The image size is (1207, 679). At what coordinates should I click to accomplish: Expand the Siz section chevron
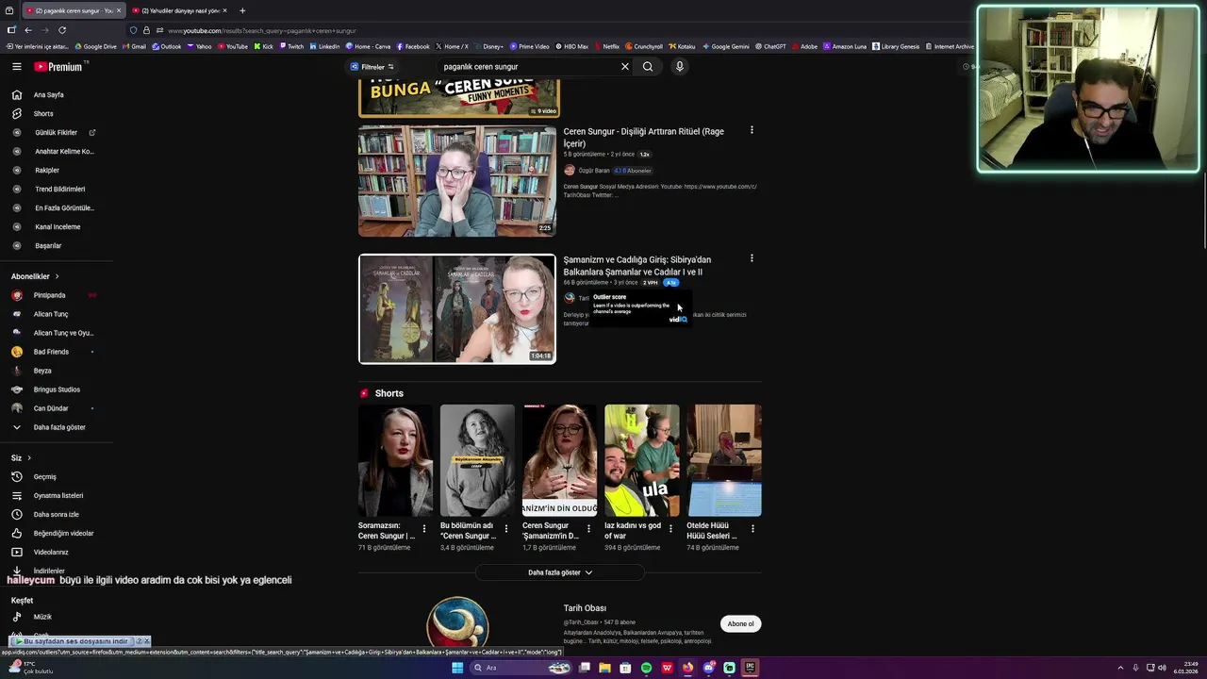coord(29,457)
